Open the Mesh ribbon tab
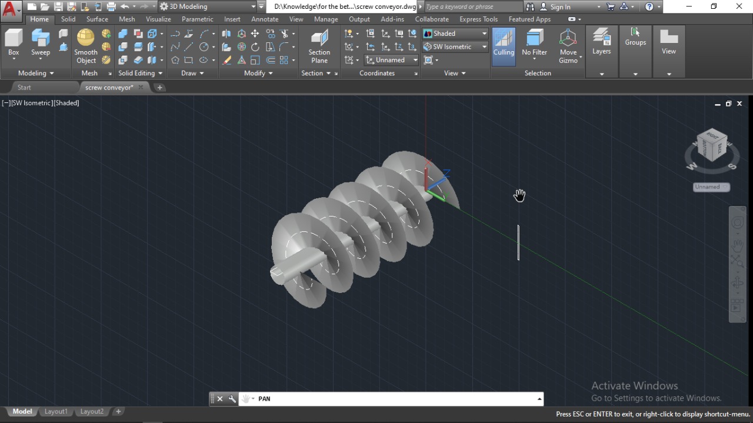 point(126,19)
